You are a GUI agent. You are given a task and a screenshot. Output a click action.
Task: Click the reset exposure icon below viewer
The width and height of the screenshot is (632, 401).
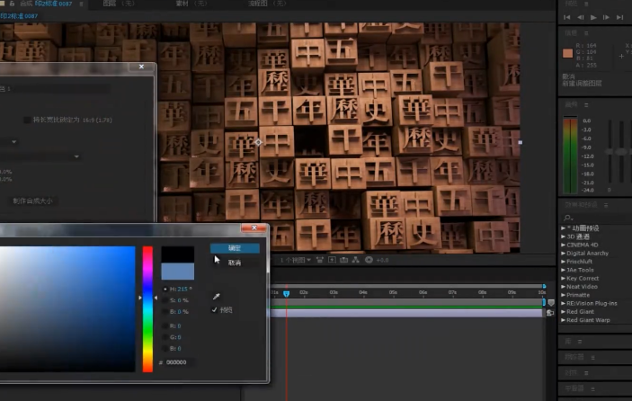coord(368,260)
